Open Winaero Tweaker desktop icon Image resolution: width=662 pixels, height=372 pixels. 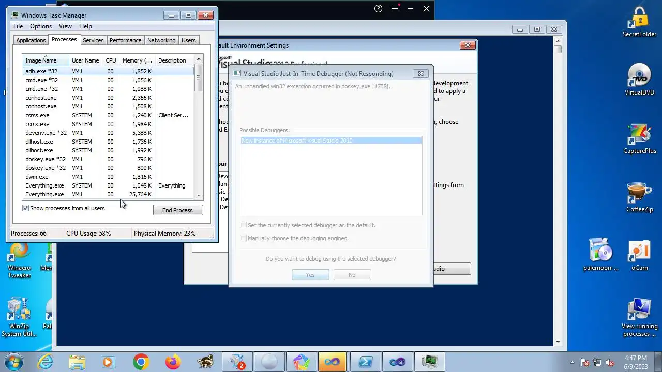(x=19, y=260)
